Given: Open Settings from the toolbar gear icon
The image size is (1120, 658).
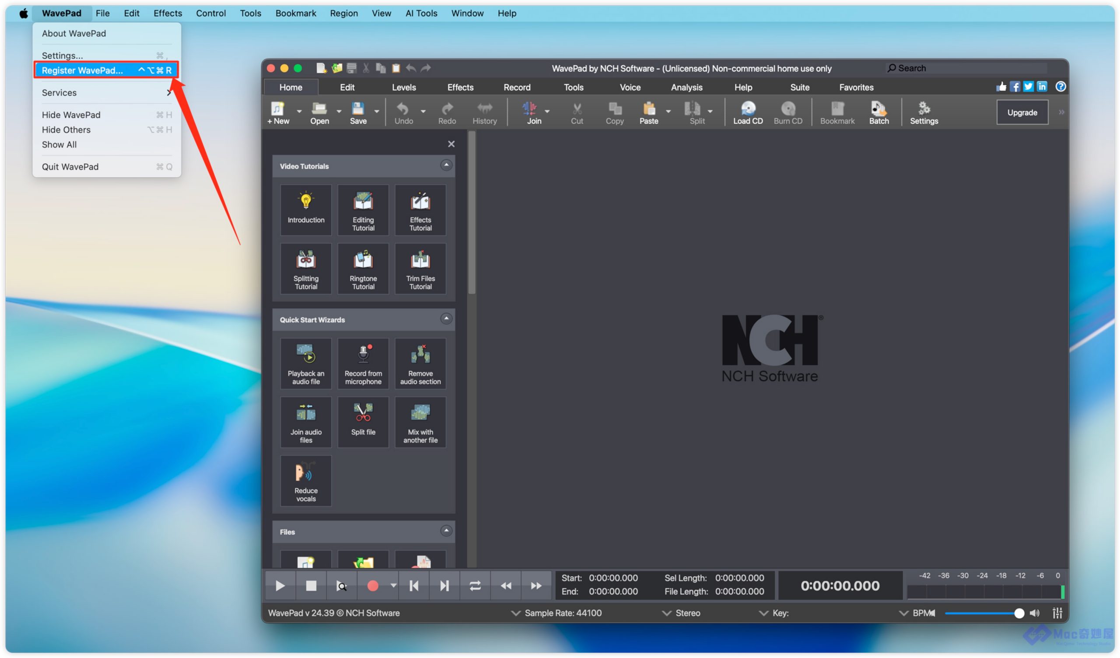Looking at the screenshot, I should point(924,112).
